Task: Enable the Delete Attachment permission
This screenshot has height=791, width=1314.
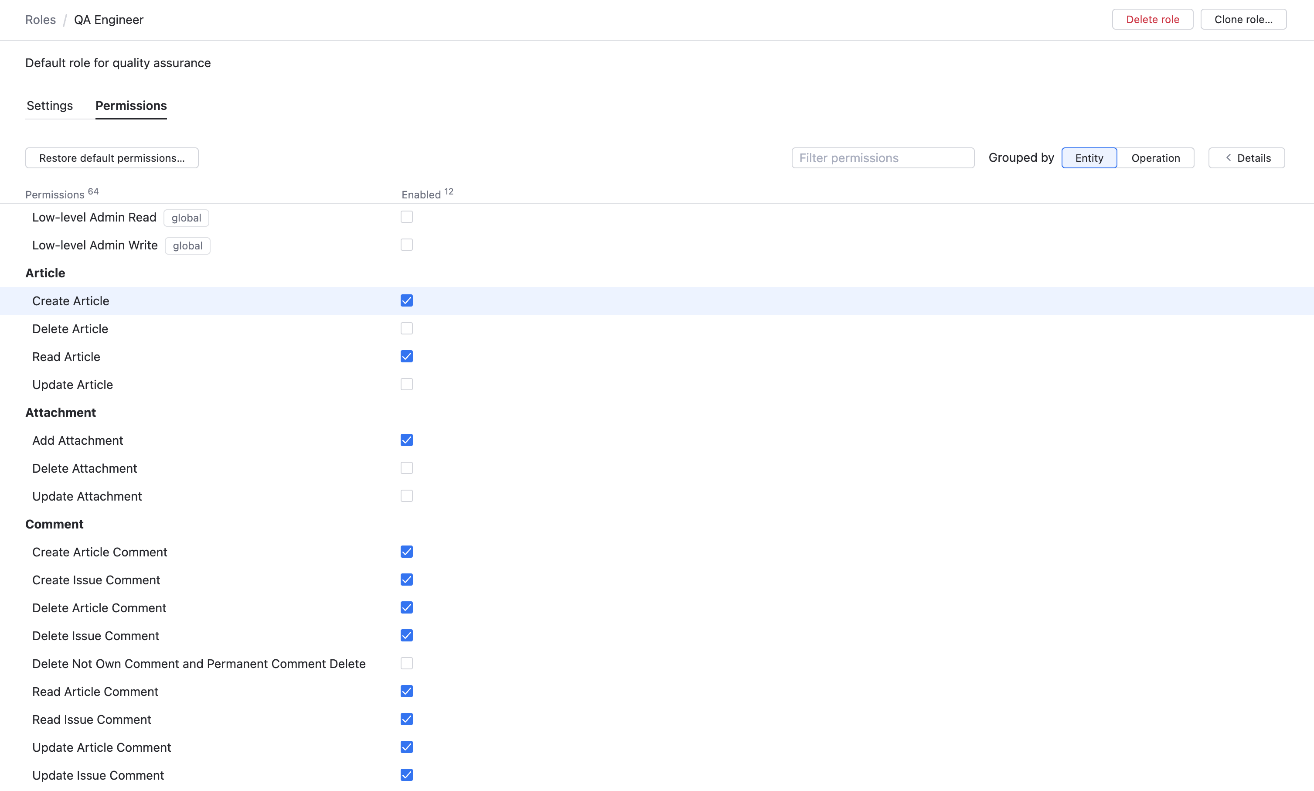Action: click(407, 467)
